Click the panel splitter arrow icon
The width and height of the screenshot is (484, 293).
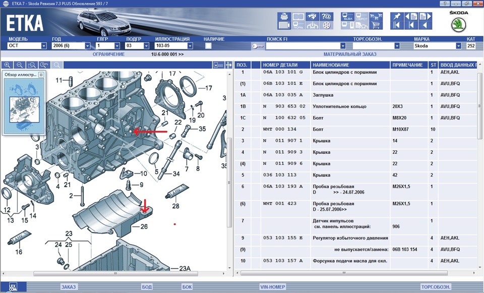[229, 65]
